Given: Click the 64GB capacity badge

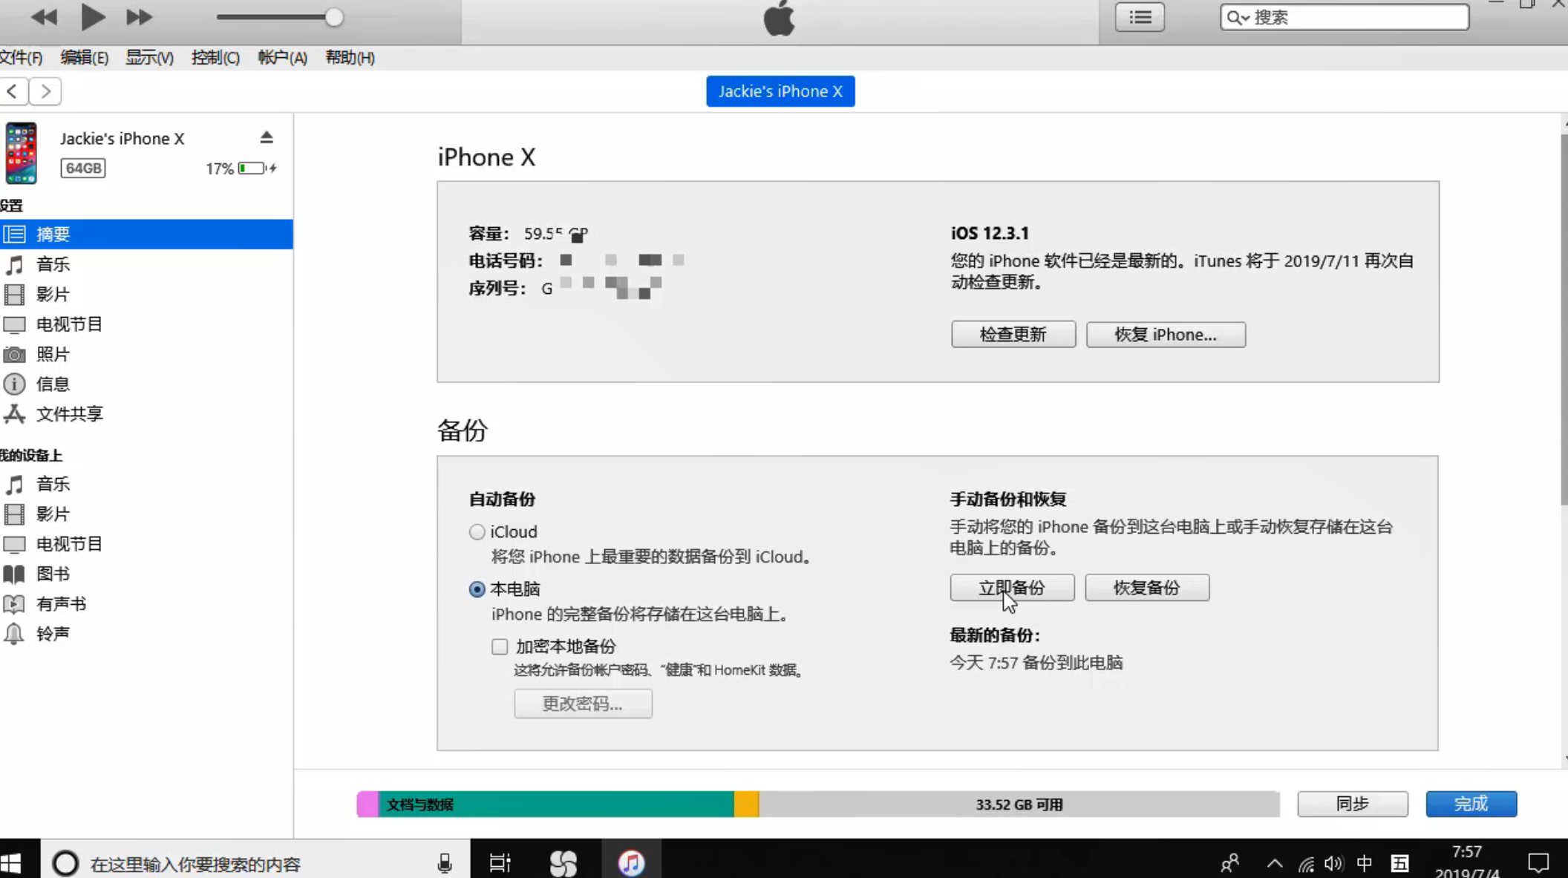Looking at the screenshot, I should 83,168.
